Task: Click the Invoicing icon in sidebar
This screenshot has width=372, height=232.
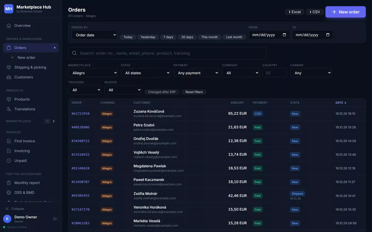Action: pyautogui.click(x=9, y=151)
